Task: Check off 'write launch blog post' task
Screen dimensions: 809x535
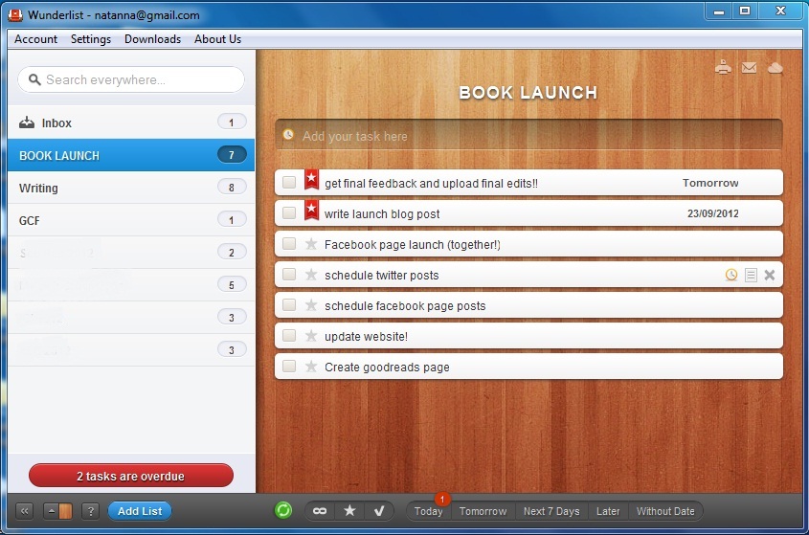Action: (x=289, y=213)
